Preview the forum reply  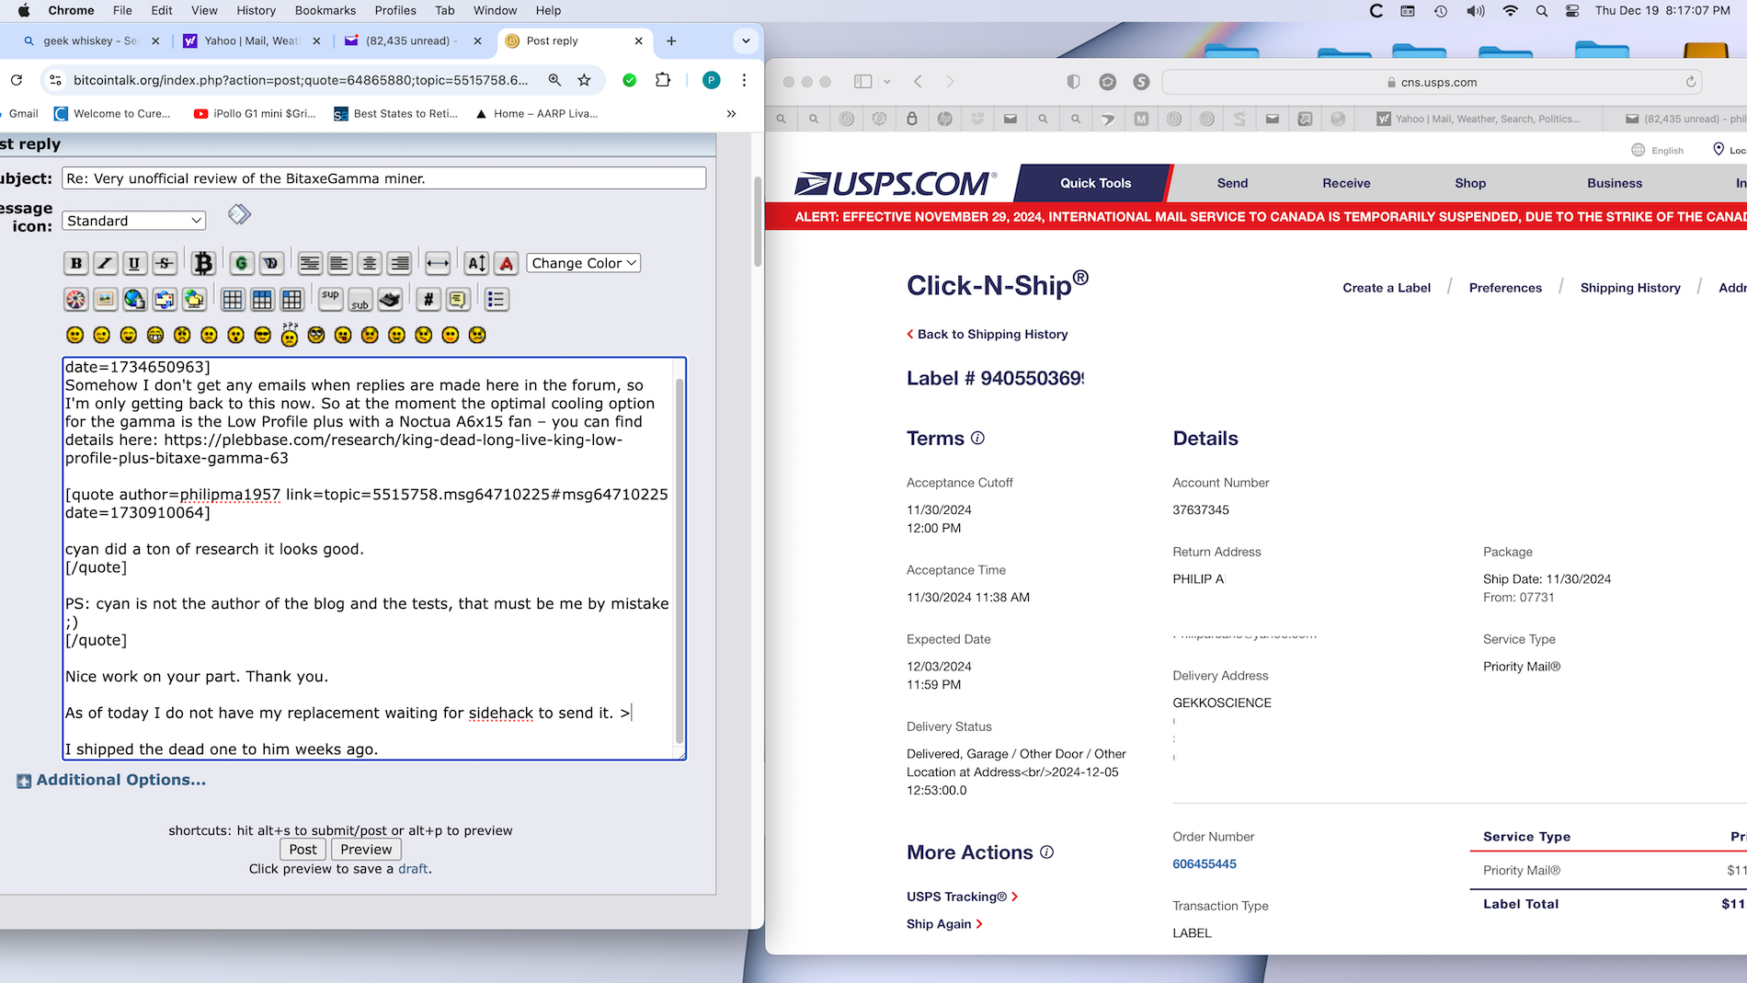366,850
